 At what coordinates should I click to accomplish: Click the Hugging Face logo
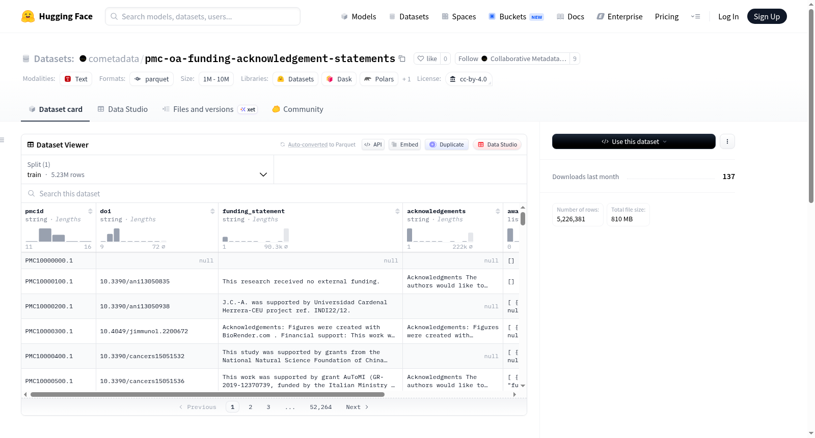57,16
